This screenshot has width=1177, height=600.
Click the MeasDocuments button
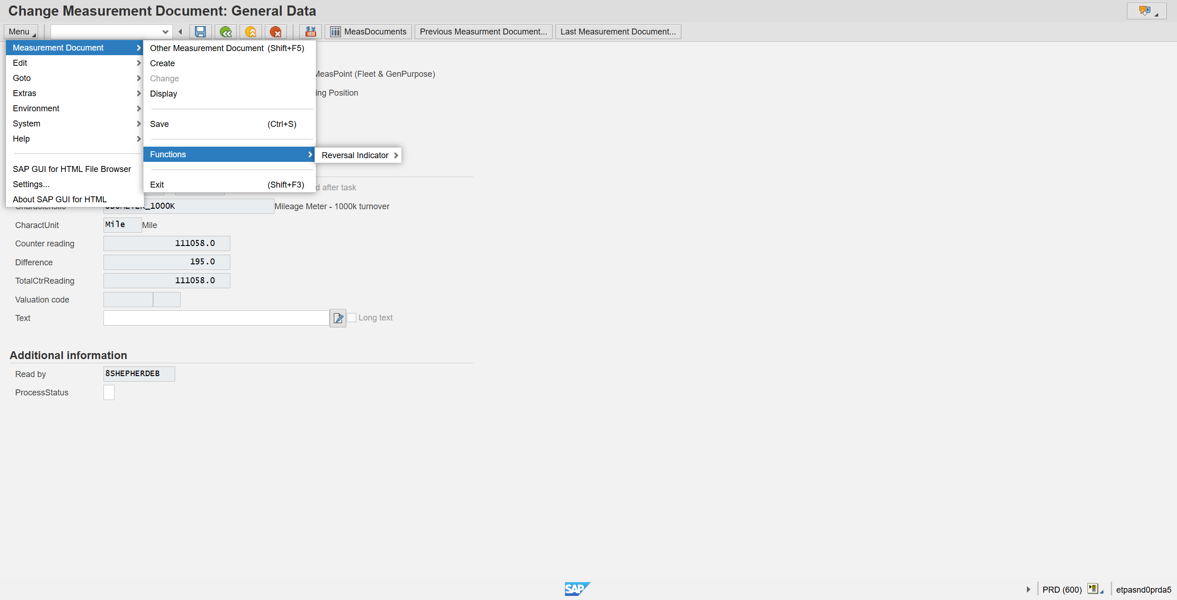click(368, 32)
